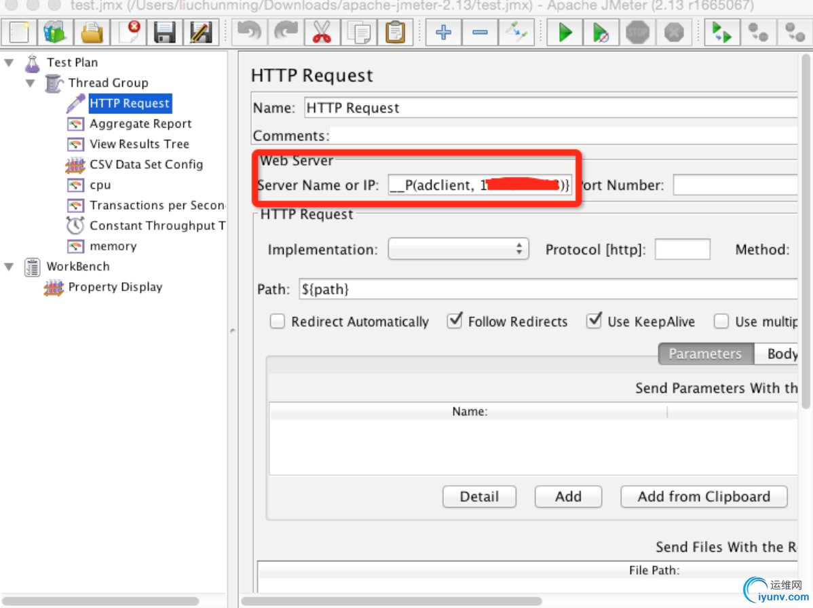This screenshot has height=608, width=813.
Task: Select HTTP Request tree node
Action: [x=130, y=103]
